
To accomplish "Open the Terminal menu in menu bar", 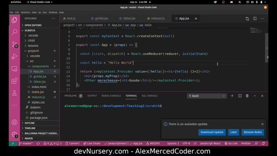I will [x=53, y=13].
